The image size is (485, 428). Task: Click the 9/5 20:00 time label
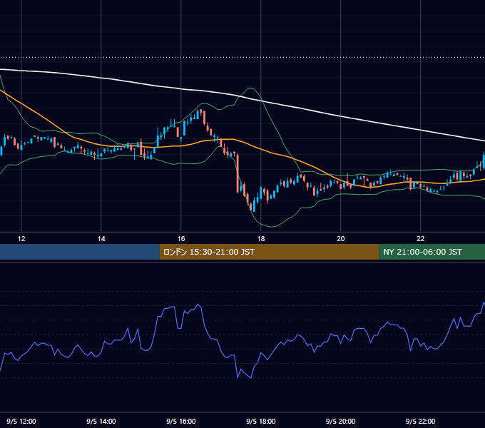coord(340,421)
